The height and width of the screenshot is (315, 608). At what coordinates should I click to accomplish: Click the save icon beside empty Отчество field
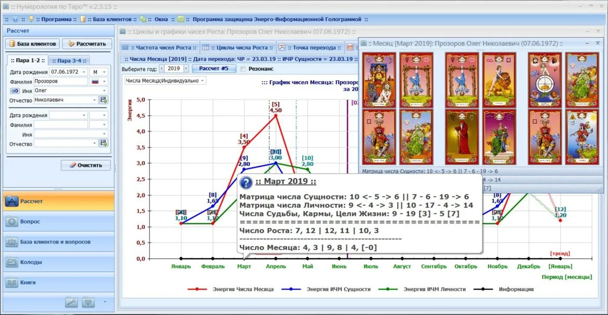point(103,143)
